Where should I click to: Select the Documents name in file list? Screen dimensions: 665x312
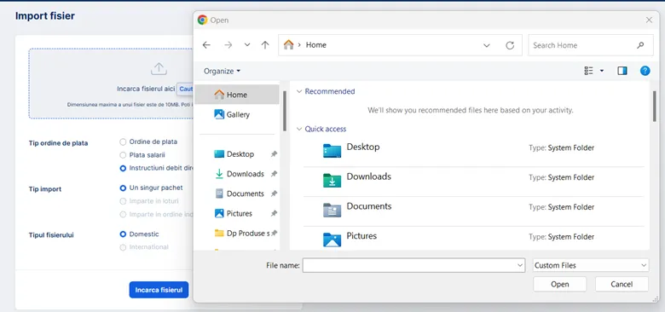(369, 206)
